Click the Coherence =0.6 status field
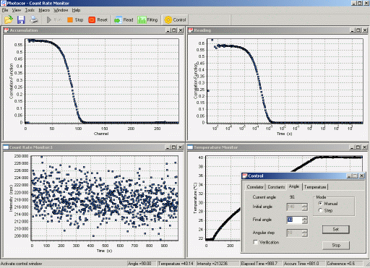 pyautogui.click(x=344, y=264)
